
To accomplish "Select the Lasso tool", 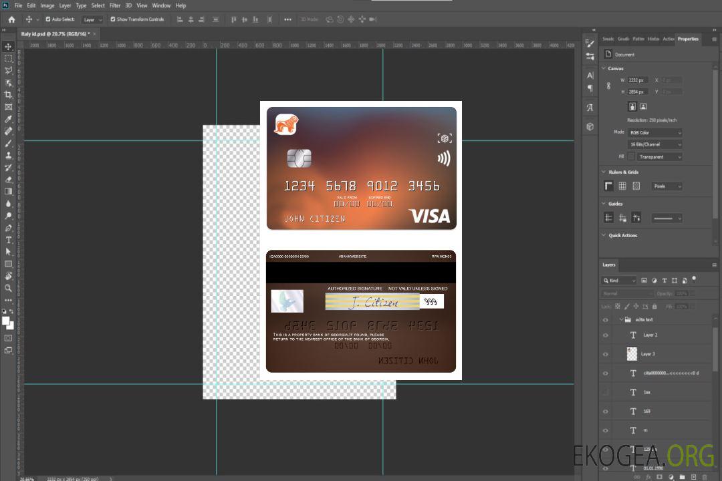I will pos(8,70).
